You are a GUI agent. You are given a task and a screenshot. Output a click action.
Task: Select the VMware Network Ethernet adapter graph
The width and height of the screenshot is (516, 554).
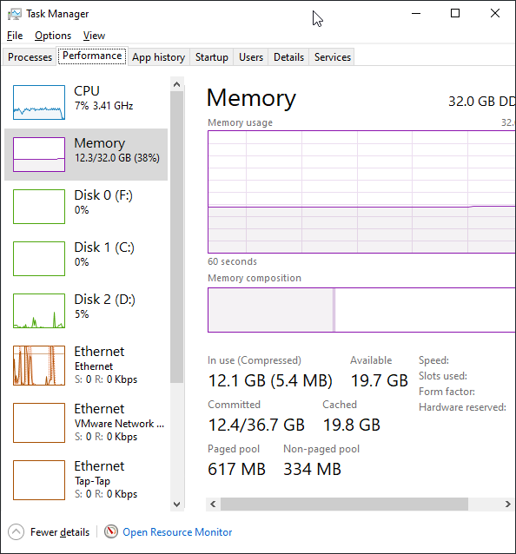point(39,423)
